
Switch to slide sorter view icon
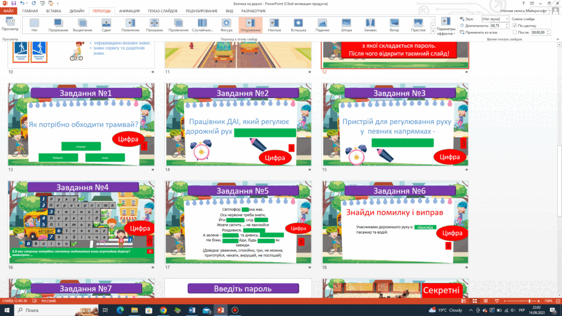pos(475,301)
